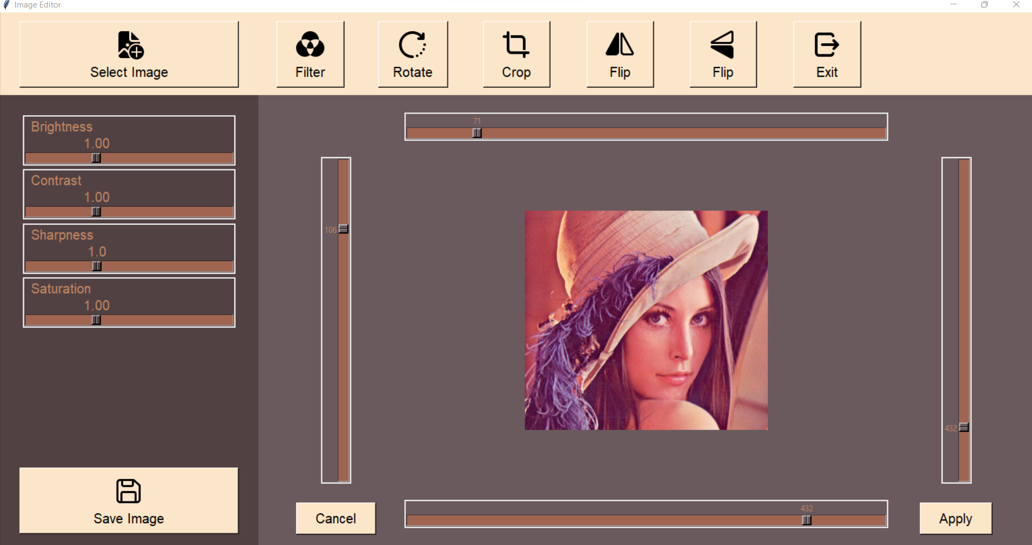This screenshot has width=1032, height=545.
Task: Click the Contrast label
Action: 57,180
